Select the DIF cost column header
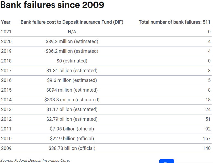 point(72,22)
